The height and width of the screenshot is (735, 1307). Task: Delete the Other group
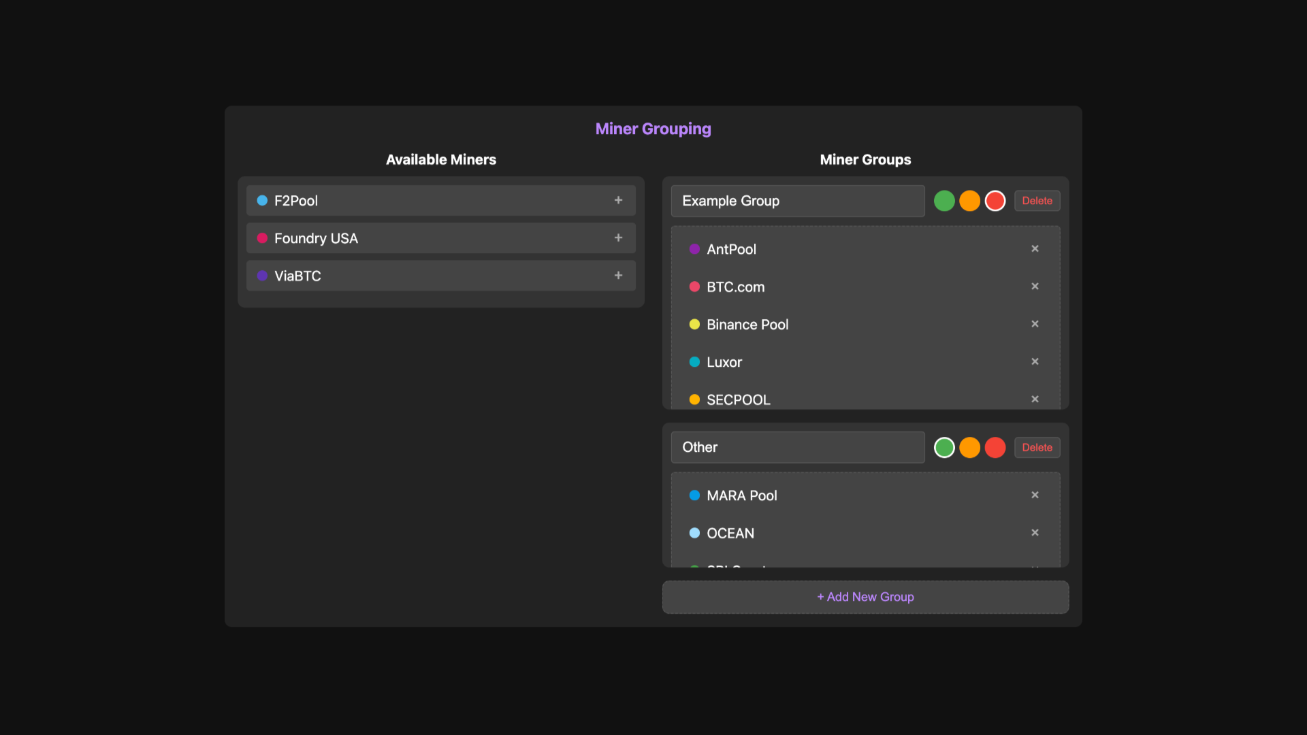pos(1037,447)
